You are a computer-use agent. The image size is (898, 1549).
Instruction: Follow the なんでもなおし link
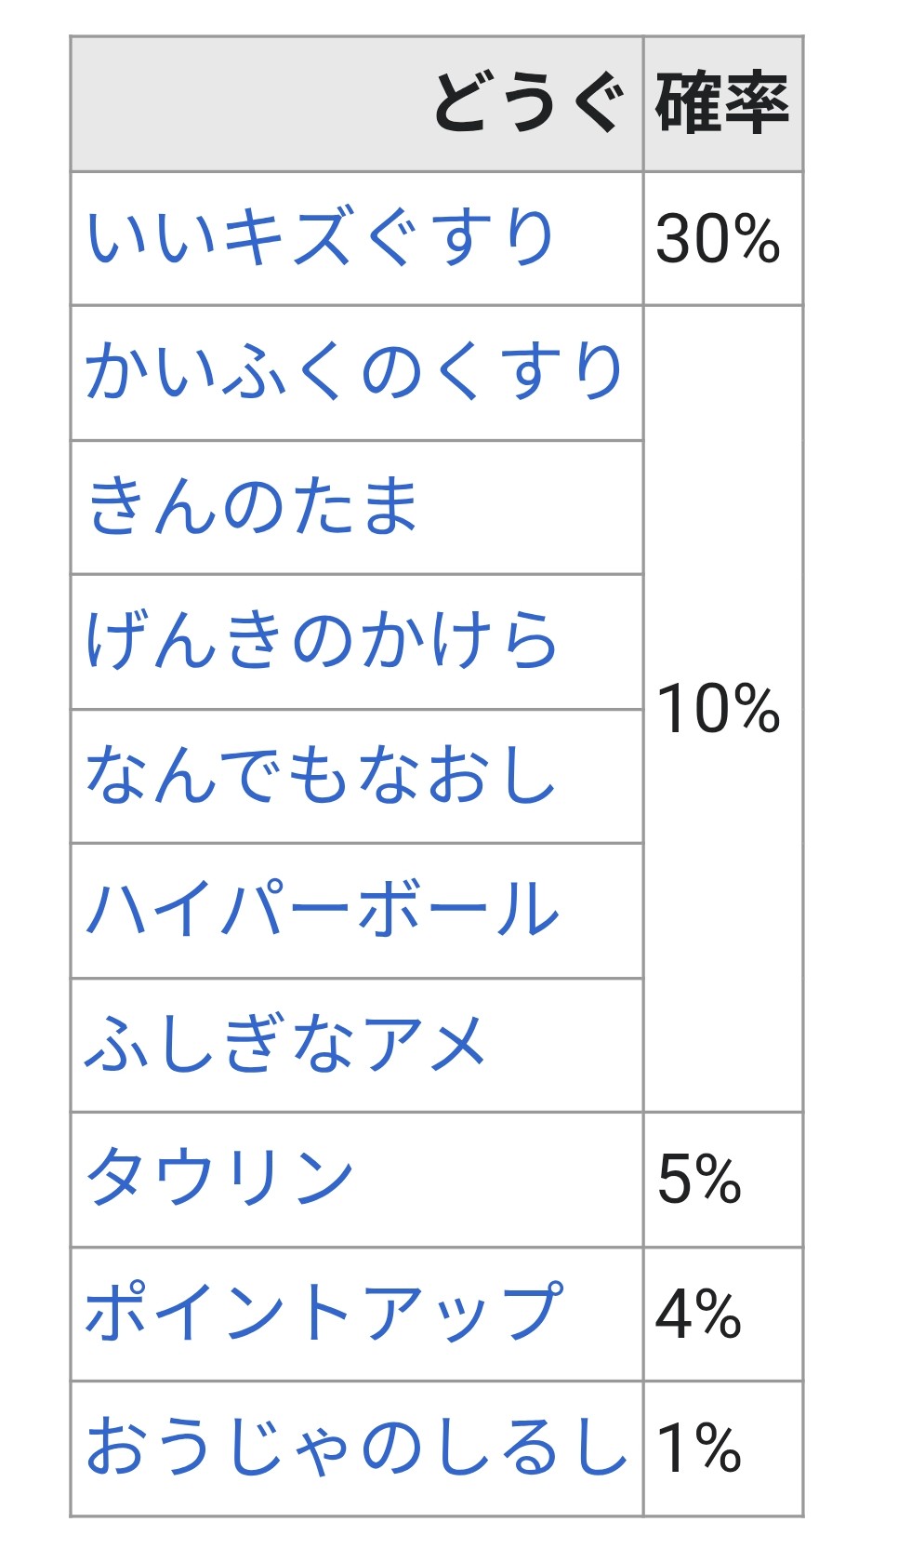click(x=322, y=776)
